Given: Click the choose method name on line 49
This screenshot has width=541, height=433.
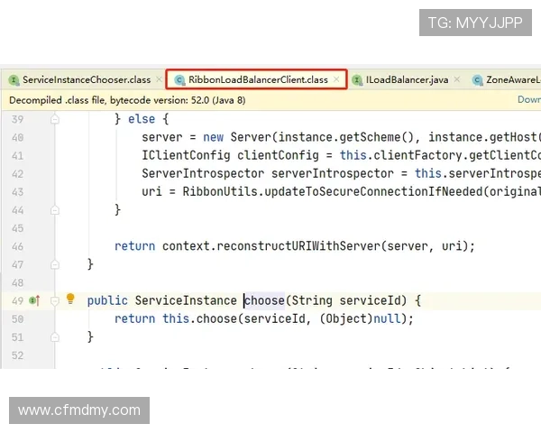Looking at the screenshot, I should (264, 300).
